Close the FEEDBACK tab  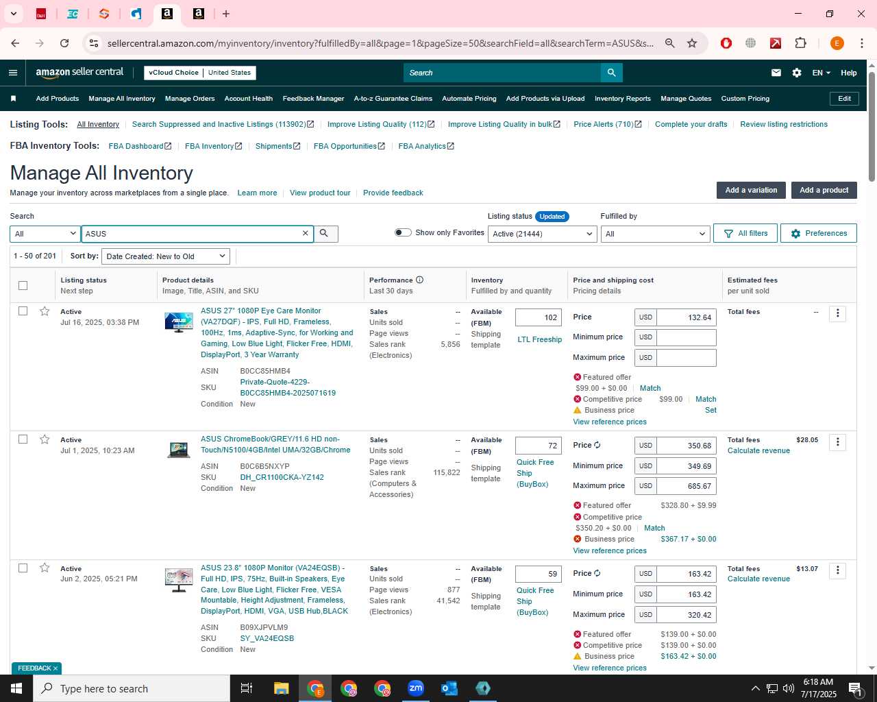coord(55,668)
